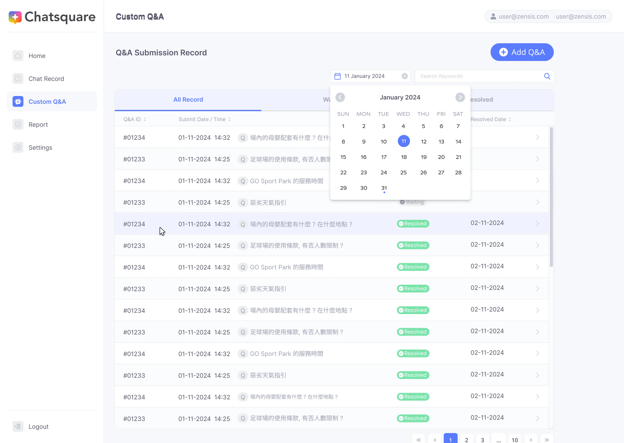Click the magnifier search icon

click(547, 76)
